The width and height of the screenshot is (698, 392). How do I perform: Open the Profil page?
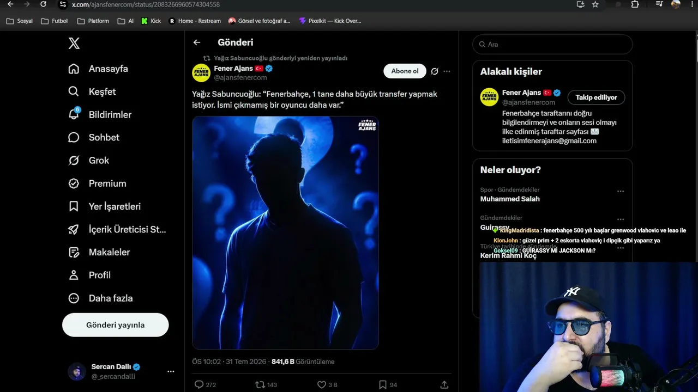89,275
